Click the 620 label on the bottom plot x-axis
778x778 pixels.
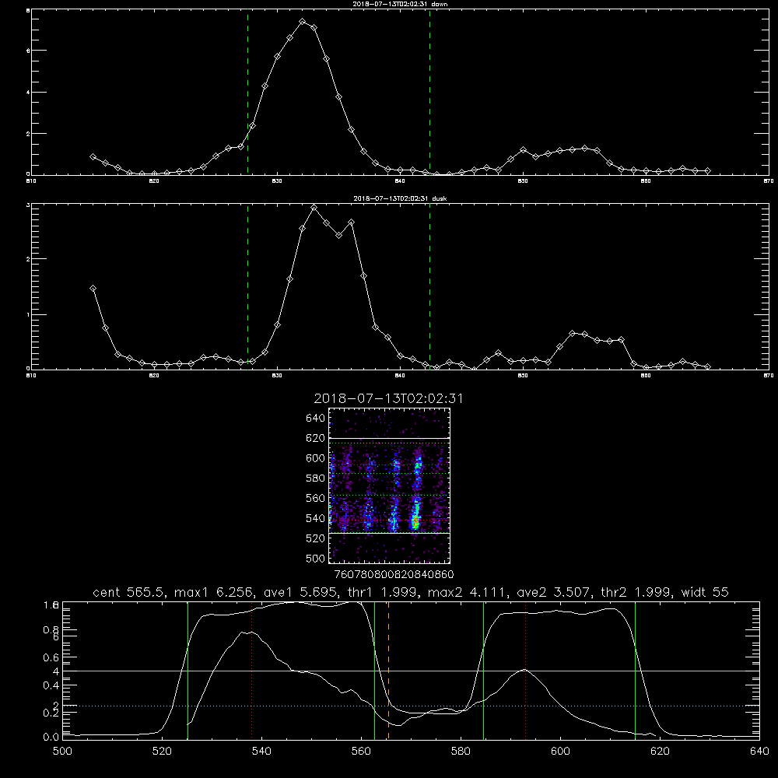pyautogui.click(x=660, y=752)
